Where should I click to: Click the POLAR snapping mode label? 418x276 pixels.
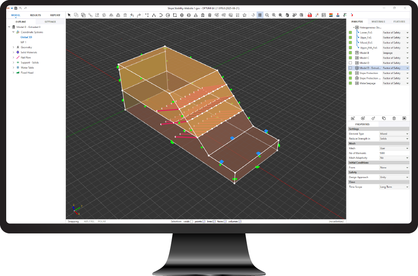[102, 221]
